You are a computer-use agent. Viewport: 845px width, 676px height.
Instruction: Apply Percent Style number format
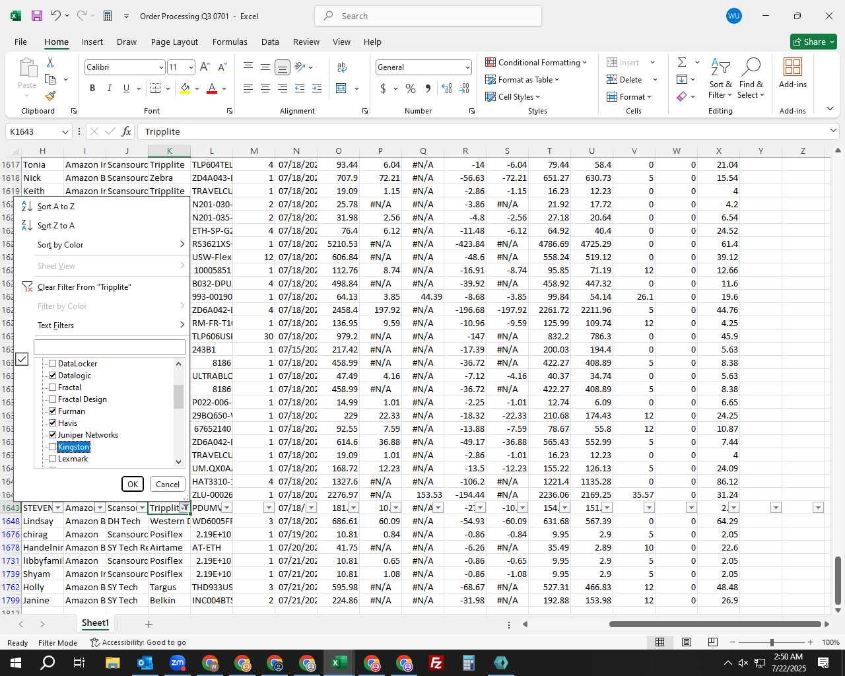(x=411, y=88)
